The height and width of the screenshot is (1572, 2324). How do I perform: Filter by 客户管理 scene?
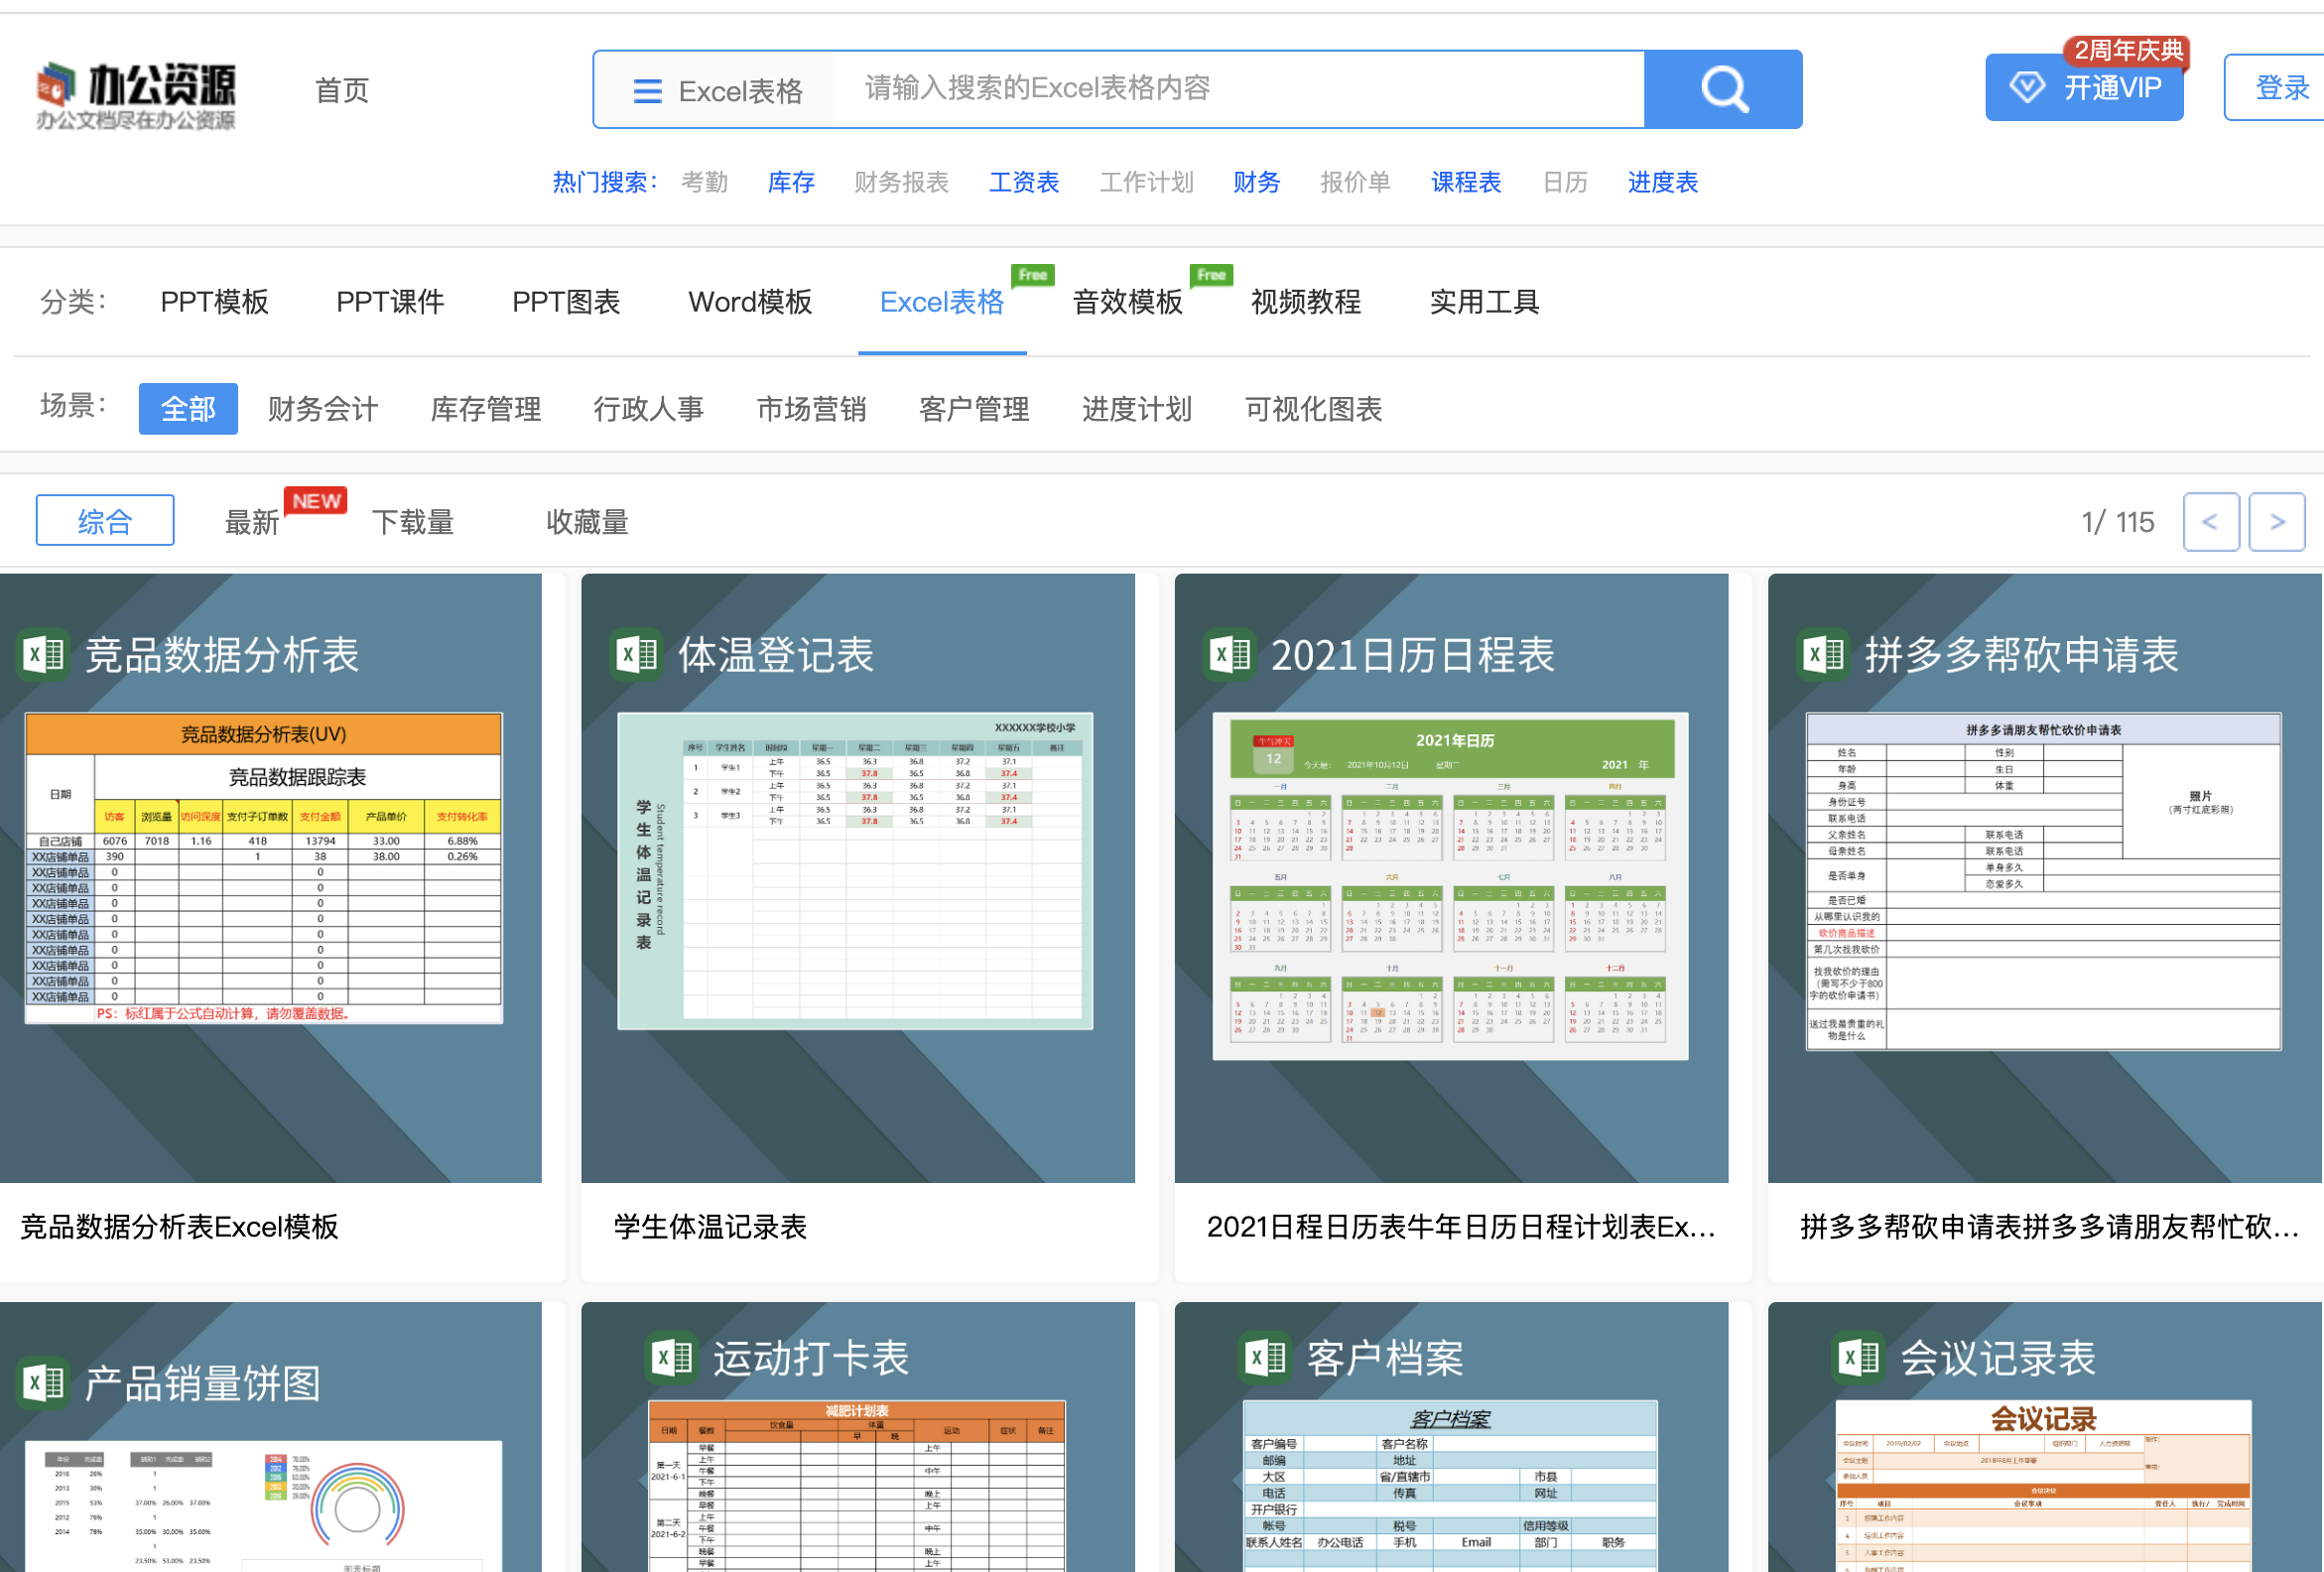tap(975, 409)
